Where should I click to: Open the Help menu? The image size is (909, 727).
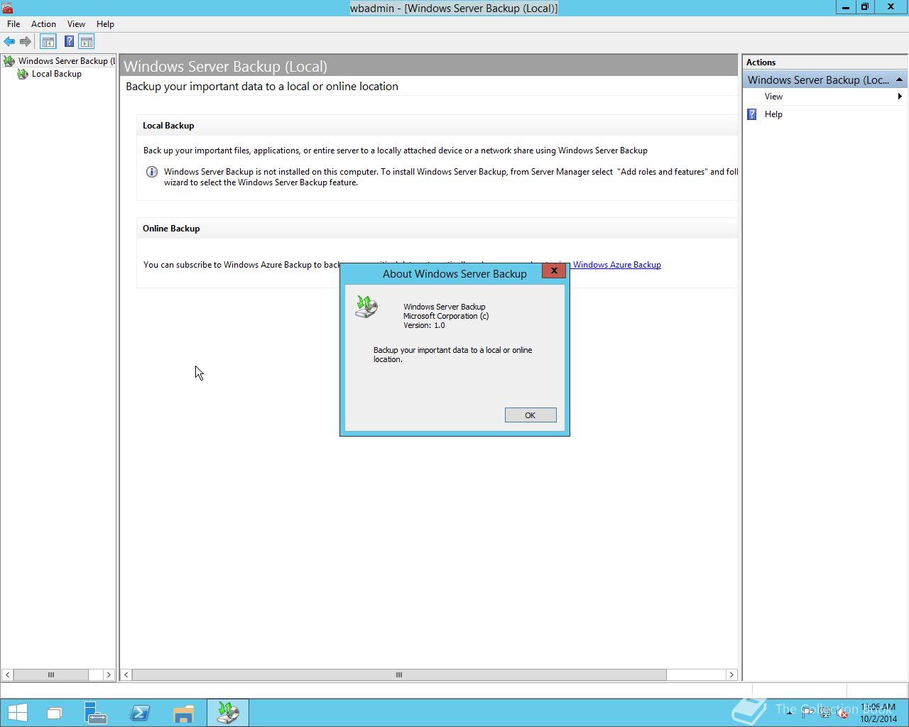[105, 24]
